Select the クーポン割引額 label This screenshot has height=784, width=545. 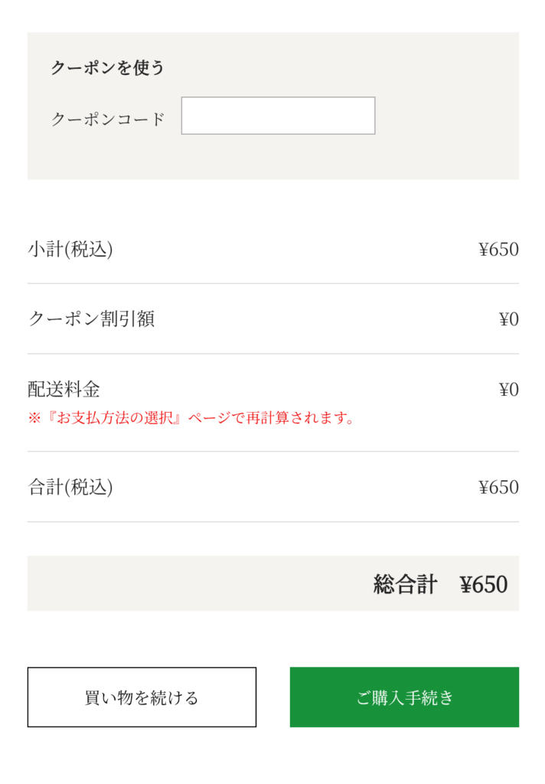pyautogui.click(x=91, y=319)
